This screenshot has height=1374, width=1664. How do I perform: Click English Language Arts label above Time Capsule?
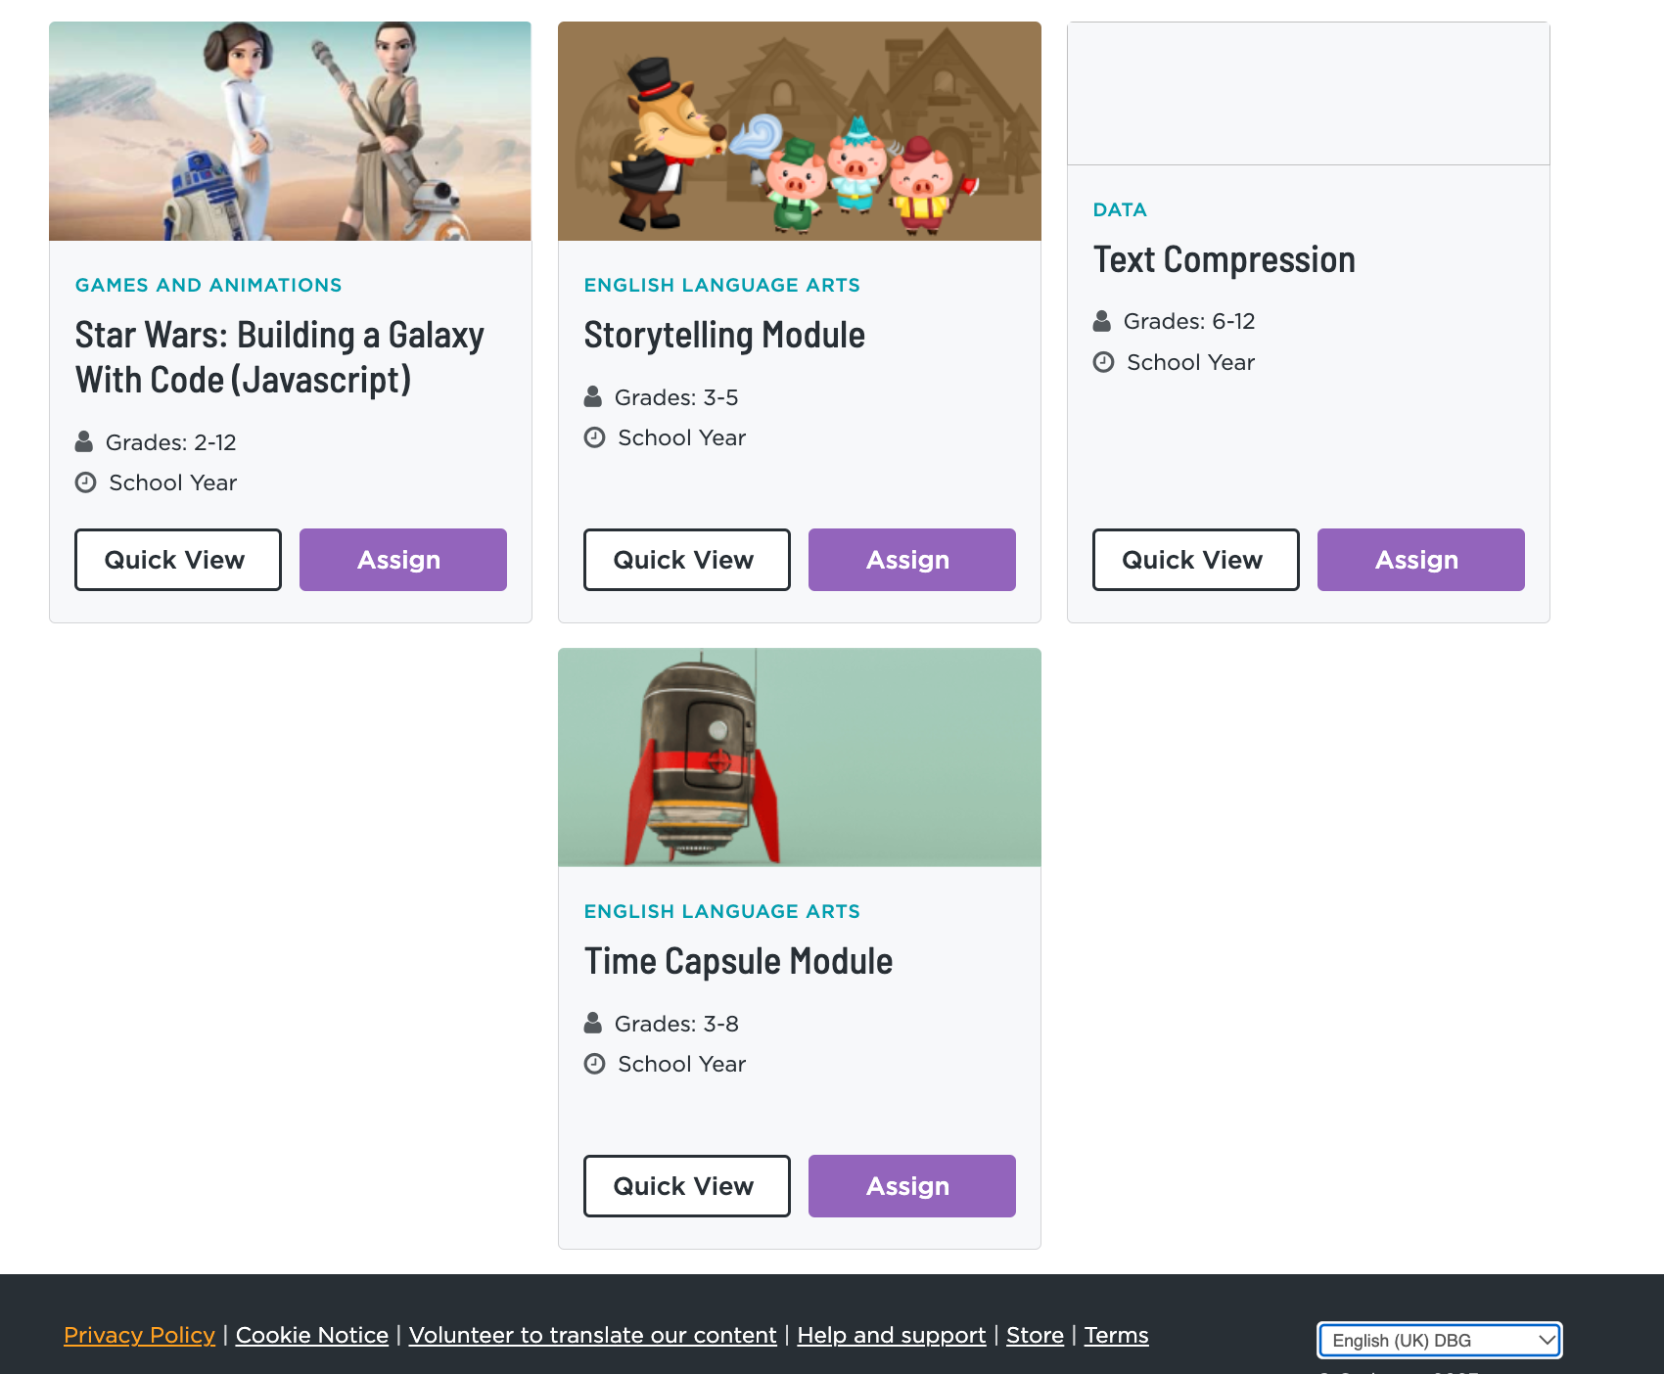click(x=722, y=911)
